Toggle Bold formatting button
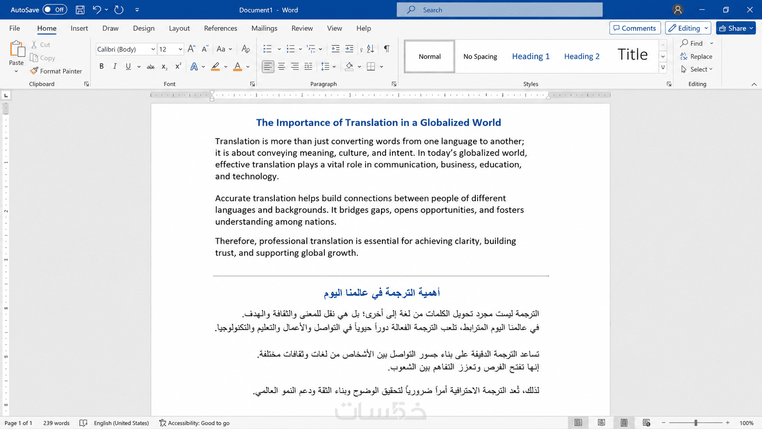Viewport: 762px width, 429px height. point(101,67)
